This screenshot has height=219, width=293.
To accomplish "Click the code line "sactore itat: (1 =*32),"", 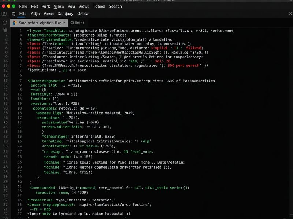I will pyautogui.click(x=56, y=85).
